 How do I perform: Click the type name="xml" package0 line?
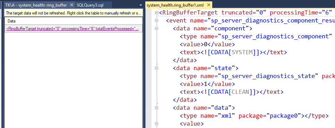tap(254, 116)
